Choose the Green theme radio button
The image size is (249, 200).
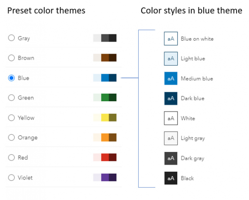click(x=12, y=98)
